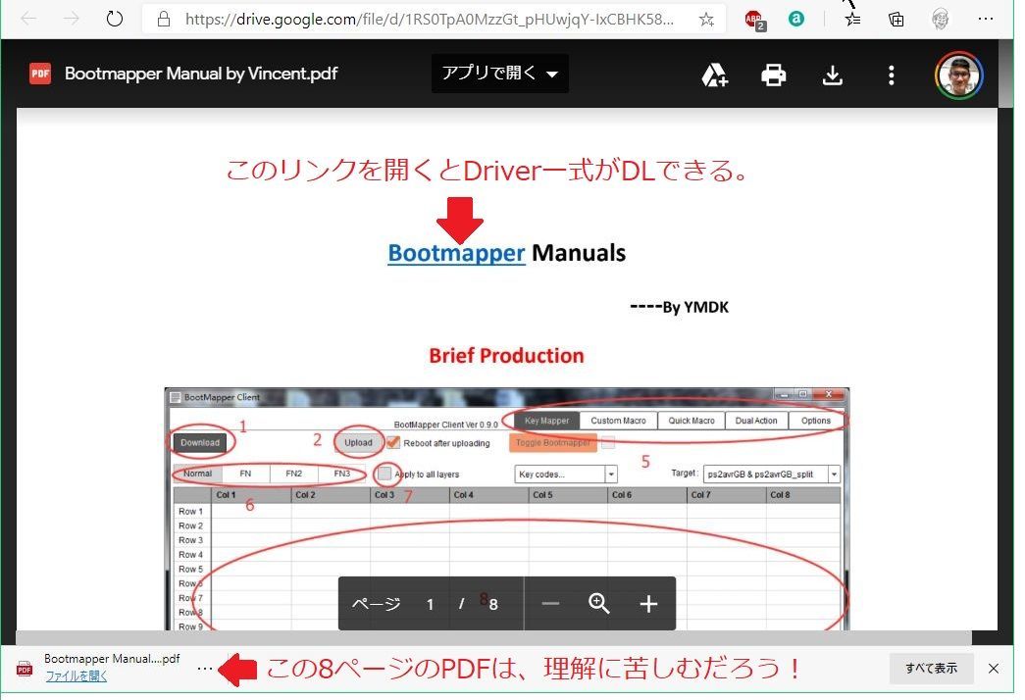This screenshot has width=1025, height=700.
Task: Click the Col 5 column header
Action: (x=568, y=495)
